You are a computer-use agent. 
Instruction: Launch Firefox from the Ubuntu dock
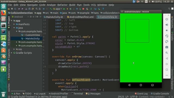(4, 13)
